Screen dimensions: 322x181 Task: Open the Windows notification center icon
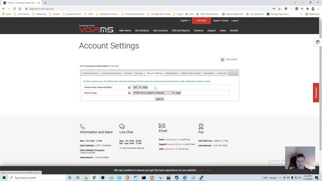click(x=316, y=177)
